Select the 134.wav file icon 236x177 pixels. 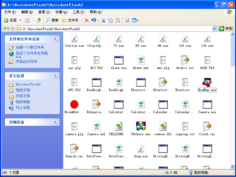207,39
